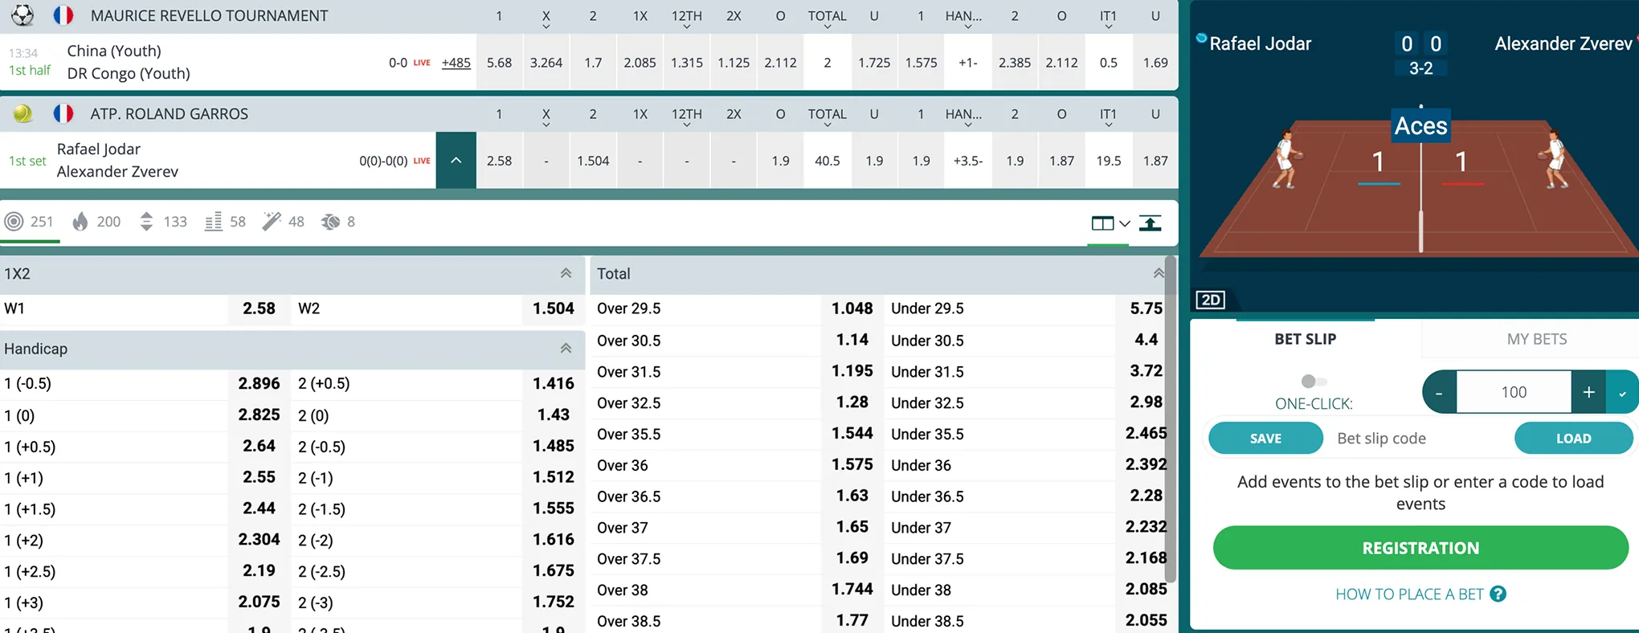Image resolution: width=1639 pixels, height=633 pixels.
Task: Click Jodar vs Zverev total value 40.5
Action: pos(827,161)
